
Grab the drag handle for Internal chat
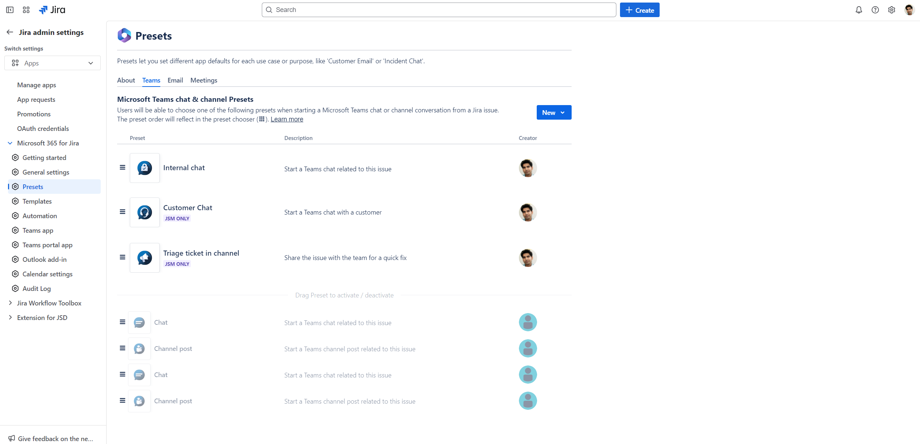(123, 167)
